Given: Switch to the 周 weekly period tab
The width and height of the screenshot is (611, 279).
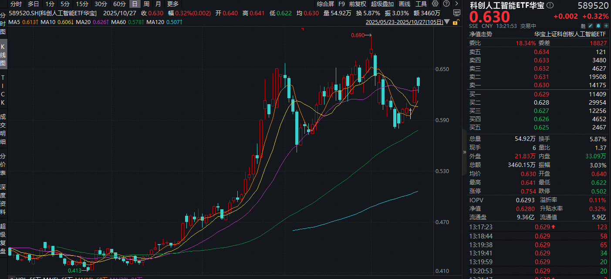Looking at the screenshot, I should 146,4.
